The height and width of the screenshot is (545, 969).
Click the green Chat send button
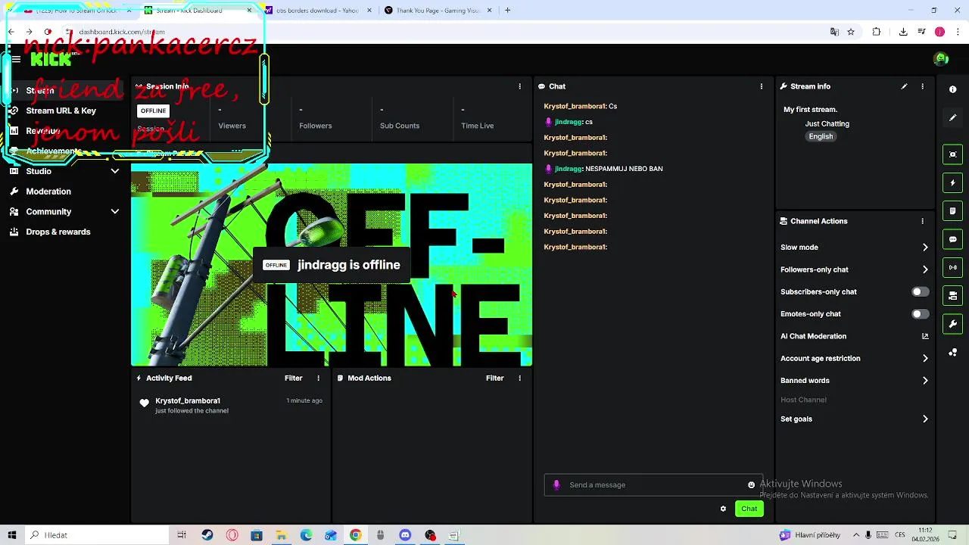[749, 509]
